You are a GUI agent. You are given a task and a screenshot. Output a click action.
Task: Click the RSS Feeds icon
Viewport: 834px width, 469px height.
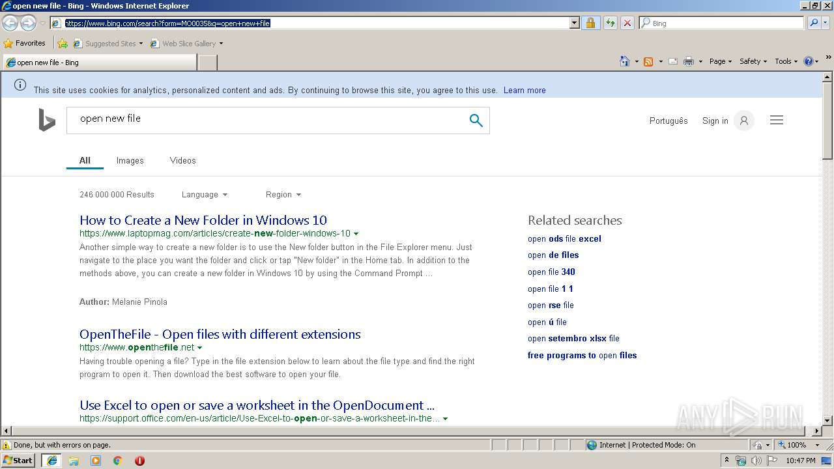click(648, 61)
